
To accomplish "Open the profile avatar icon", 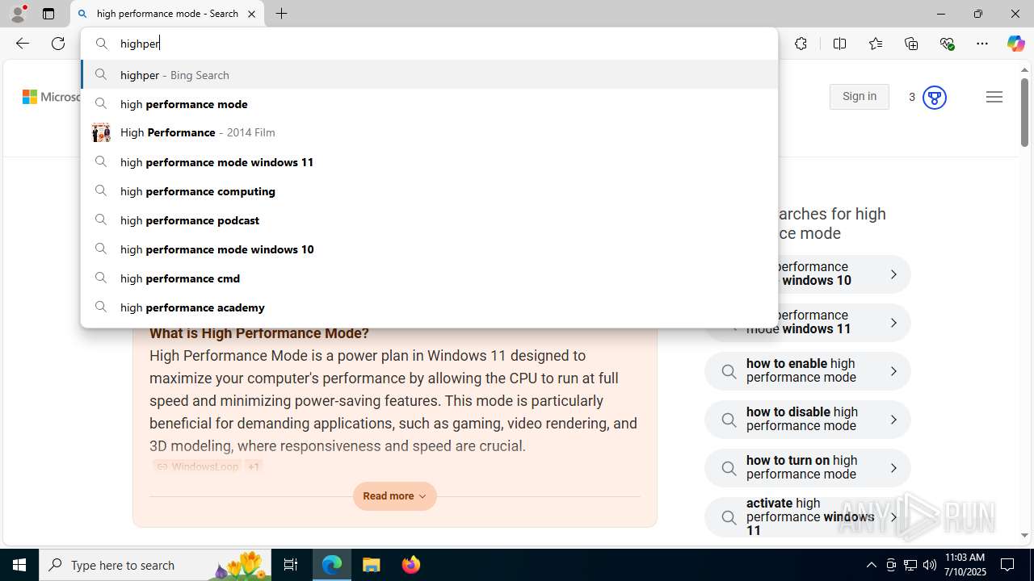I will pyautogui.click(x=18, y=14).
